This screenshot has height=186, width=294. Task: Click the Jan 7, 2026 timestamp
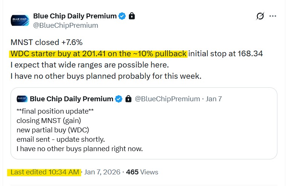103,172
